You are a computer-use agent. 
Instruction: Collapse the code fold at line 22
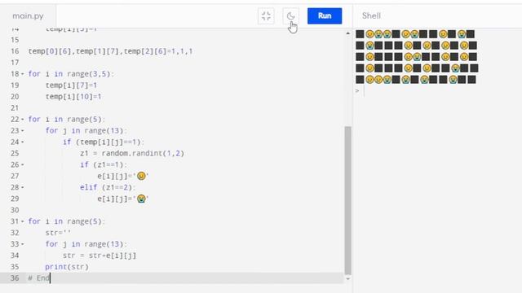click(23, 120)
